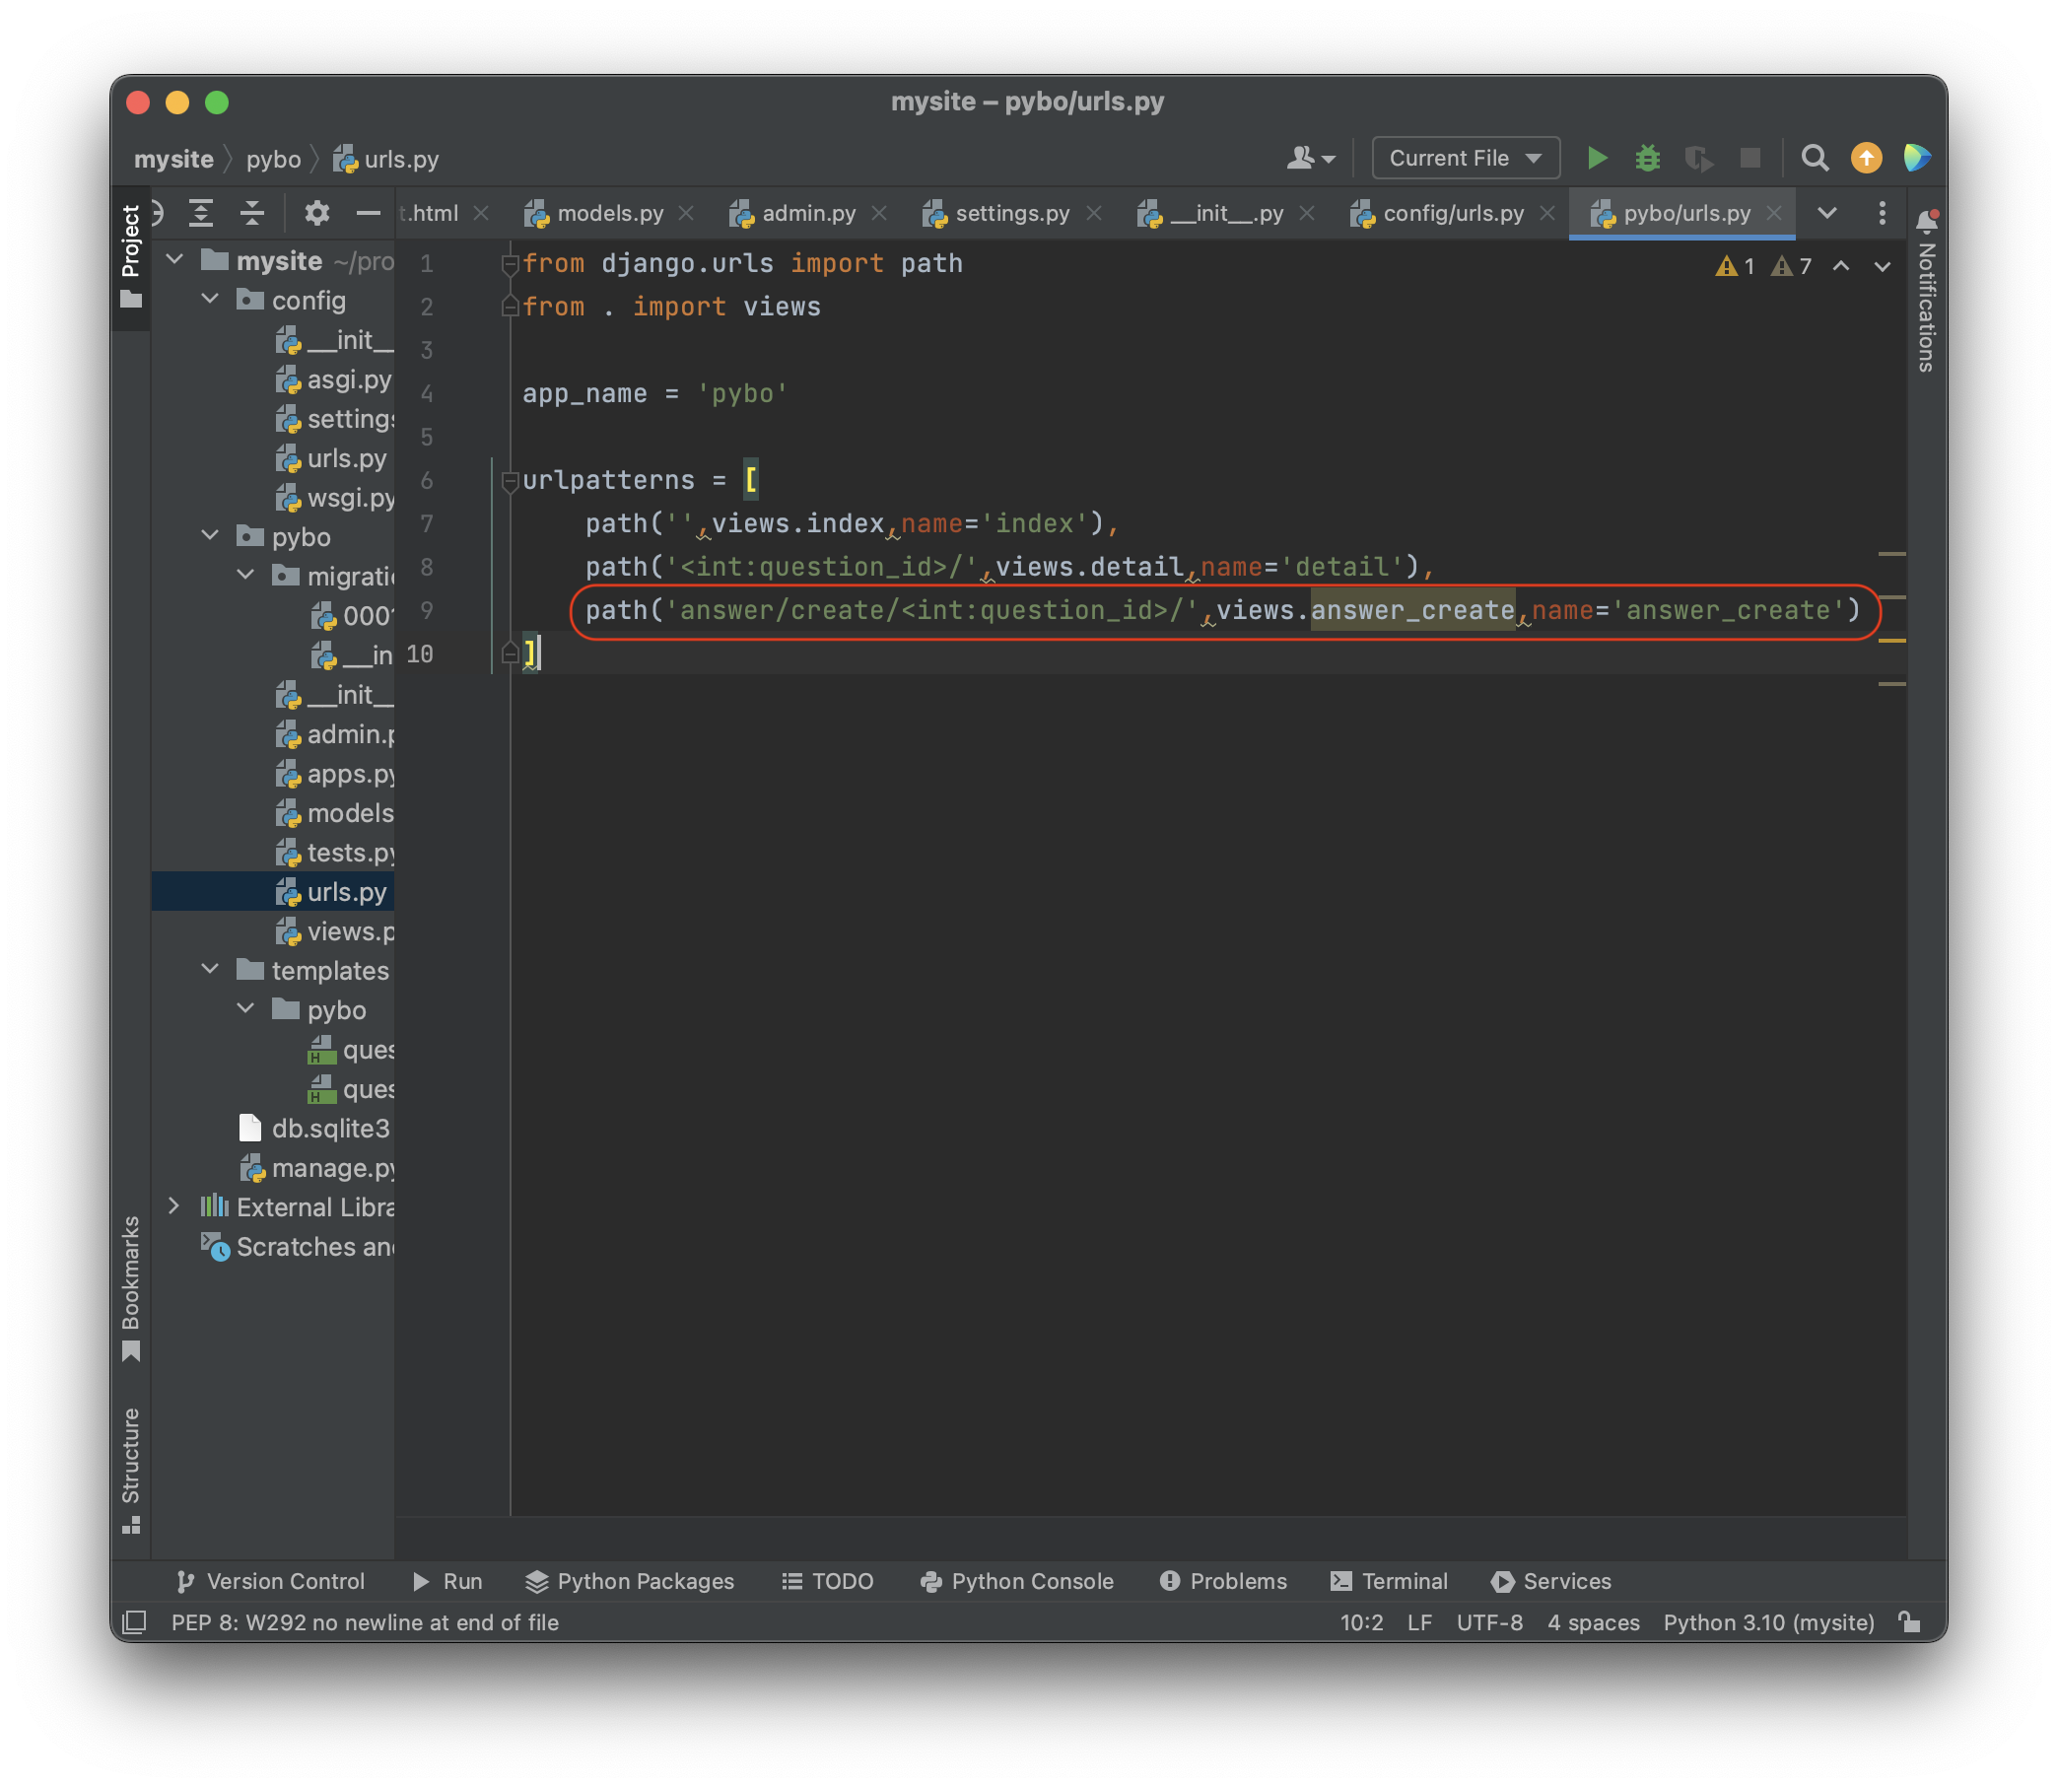Open the Current File run configuration dropdown
The height and width of the screenshot is (1788, 2058).
[1465, 158]
